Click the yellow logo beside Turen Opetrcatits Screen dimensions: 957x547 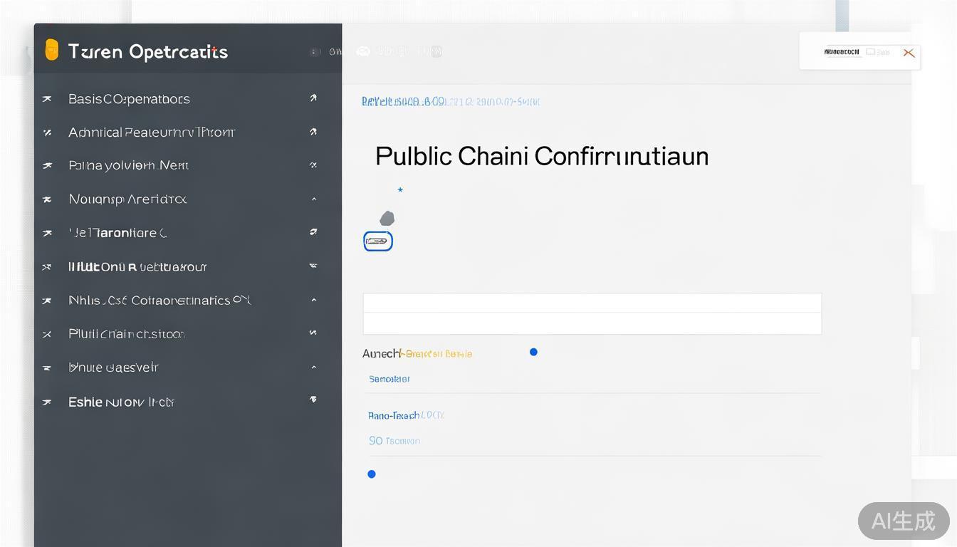coord(51,50)
